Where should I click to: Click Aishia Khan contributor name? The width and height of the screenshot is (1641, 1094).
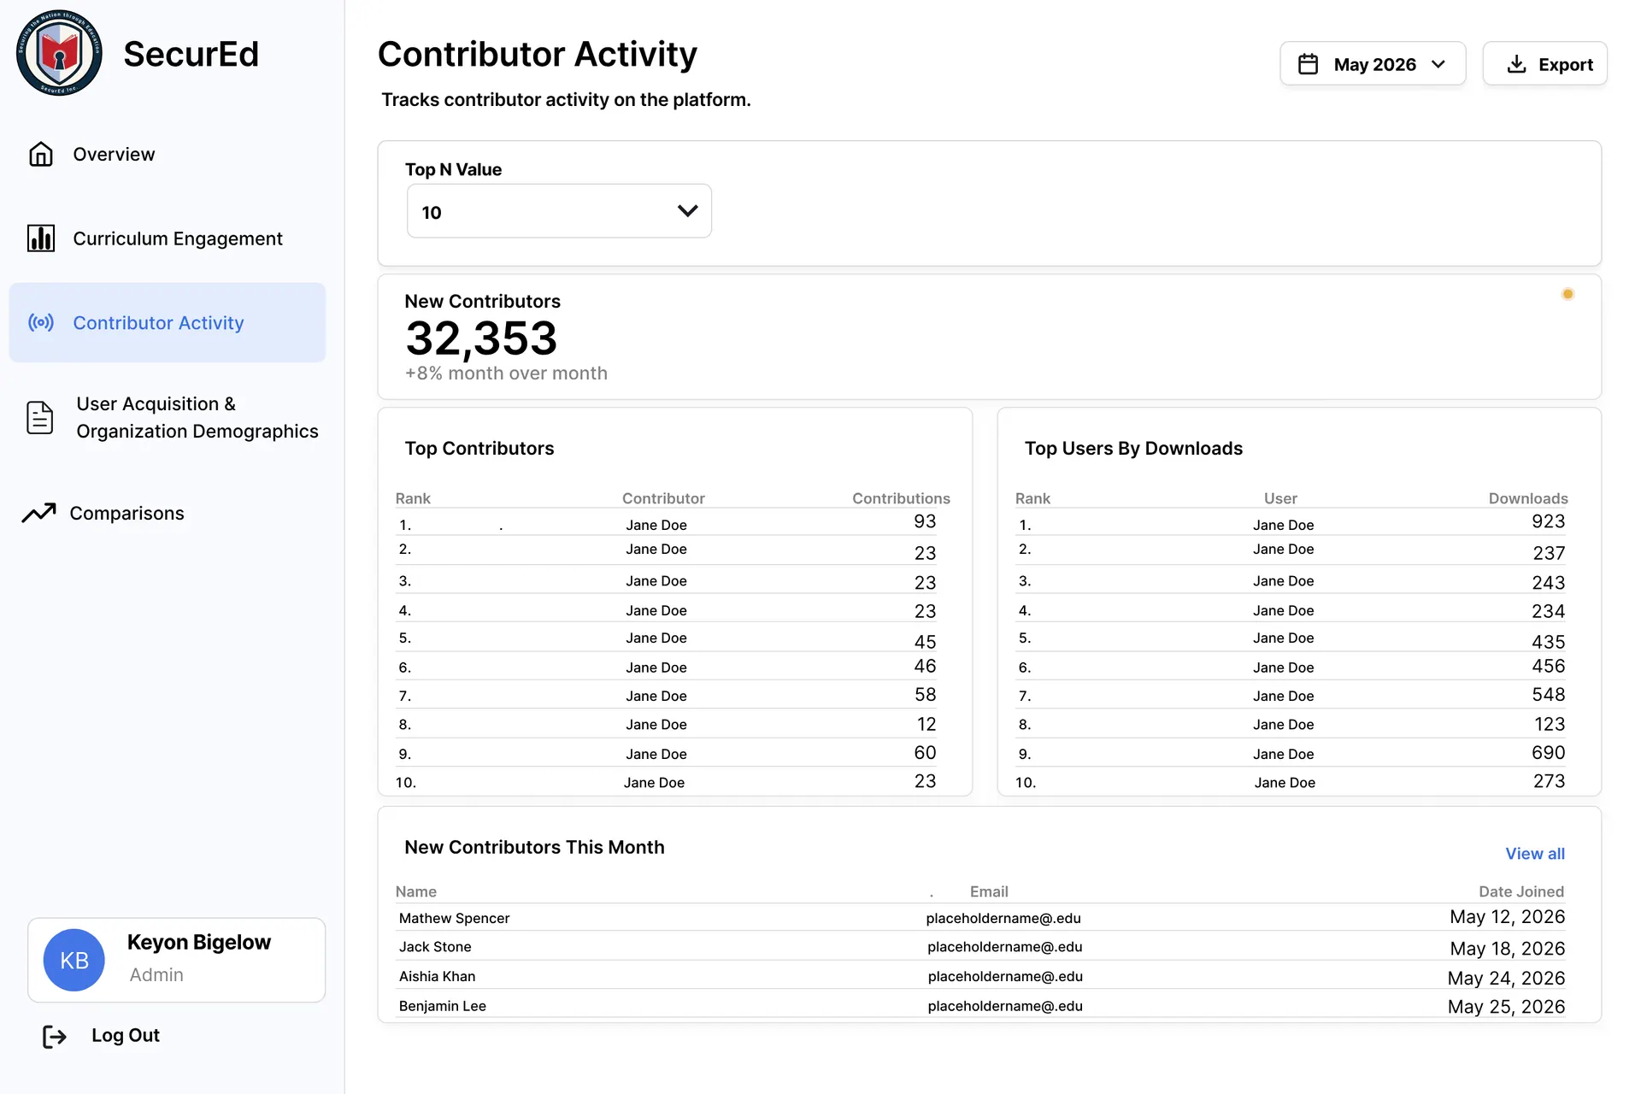click(x=437, y=976)
